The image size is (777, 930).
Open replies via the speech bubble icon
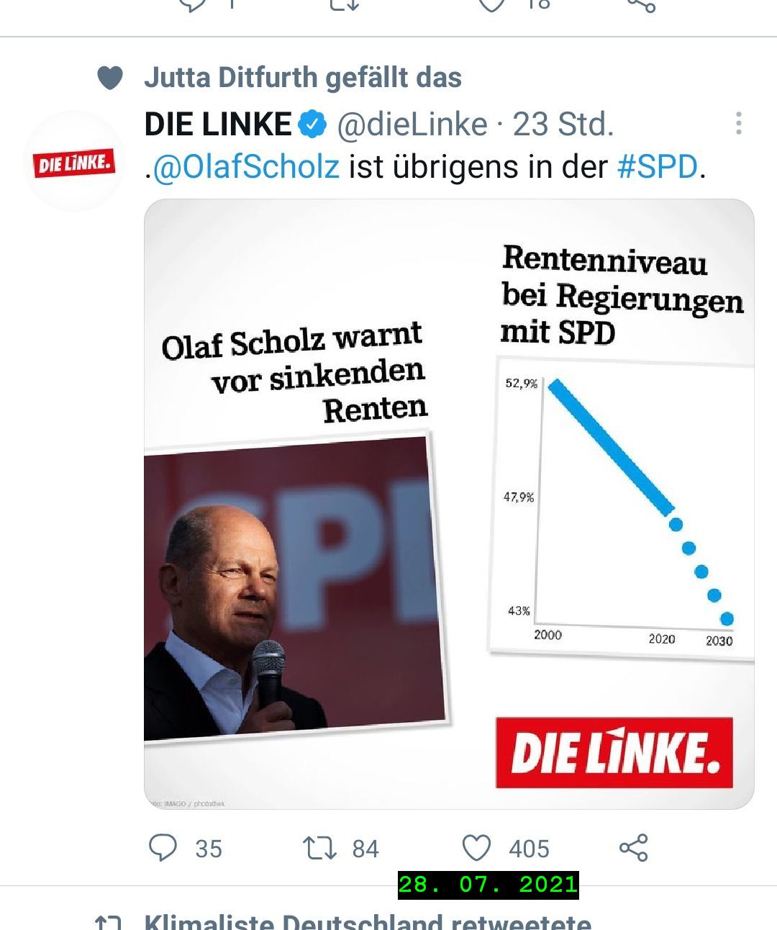coord(163,848)
